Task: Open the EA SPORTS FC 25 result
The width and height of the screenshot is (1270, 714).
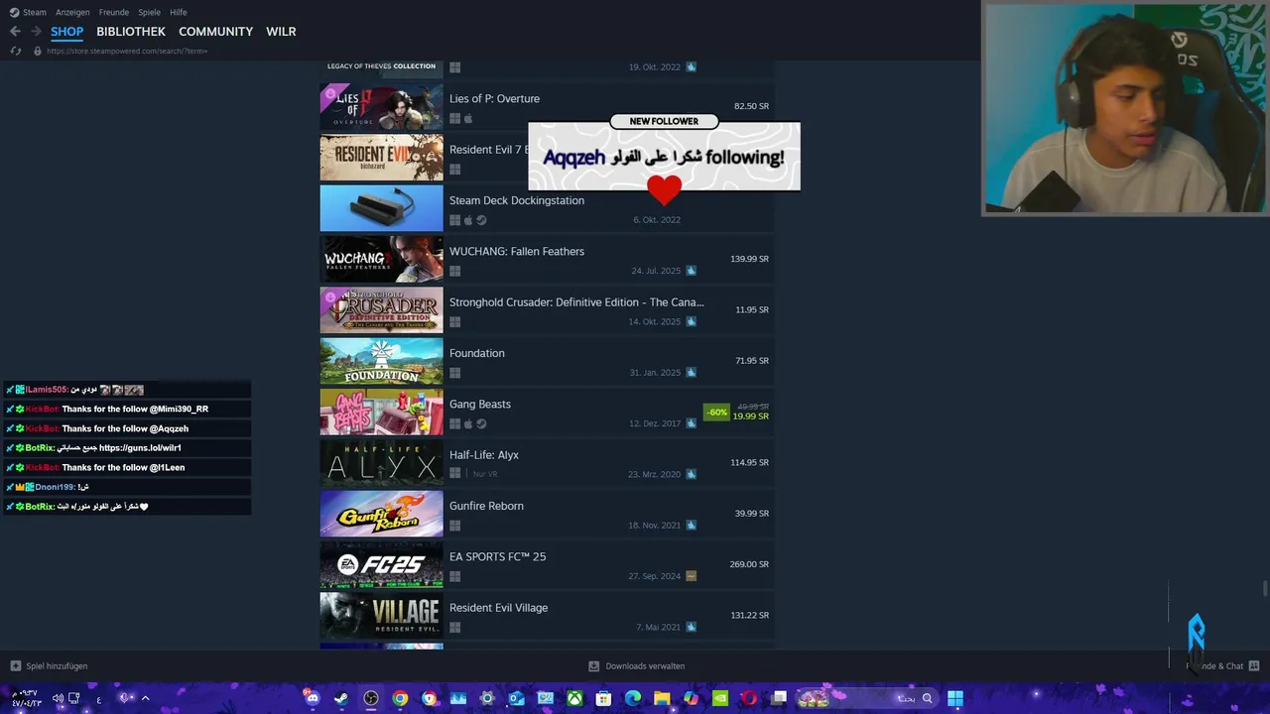Action: tap(547, 564)
